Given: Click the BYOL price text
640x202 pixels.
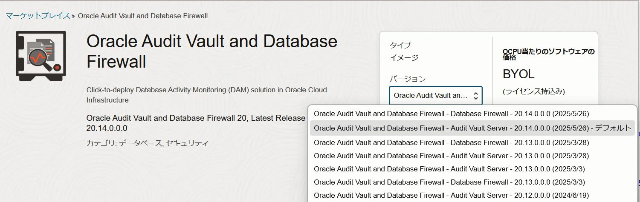Looking at the screenshot, I should (x=518, y=74).
